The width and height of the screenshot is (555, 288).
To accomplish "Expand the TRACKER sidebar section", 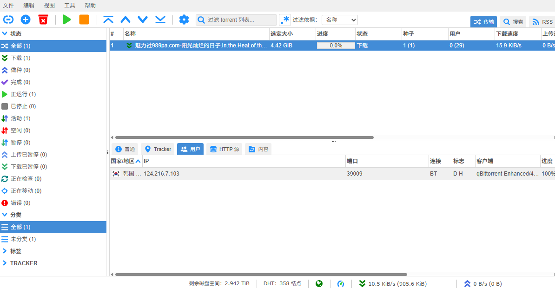I will point(5,263).
